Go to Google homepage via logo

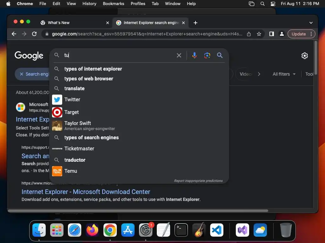pos(29,56)
